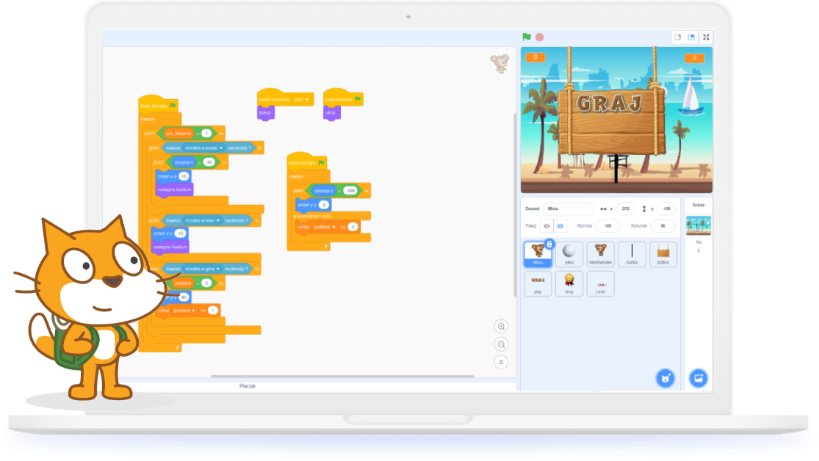Delete the Misiu sprite with the trash icon
Image resolution: width=819 pixels, height=461 pixels.
tap(549, 244)
